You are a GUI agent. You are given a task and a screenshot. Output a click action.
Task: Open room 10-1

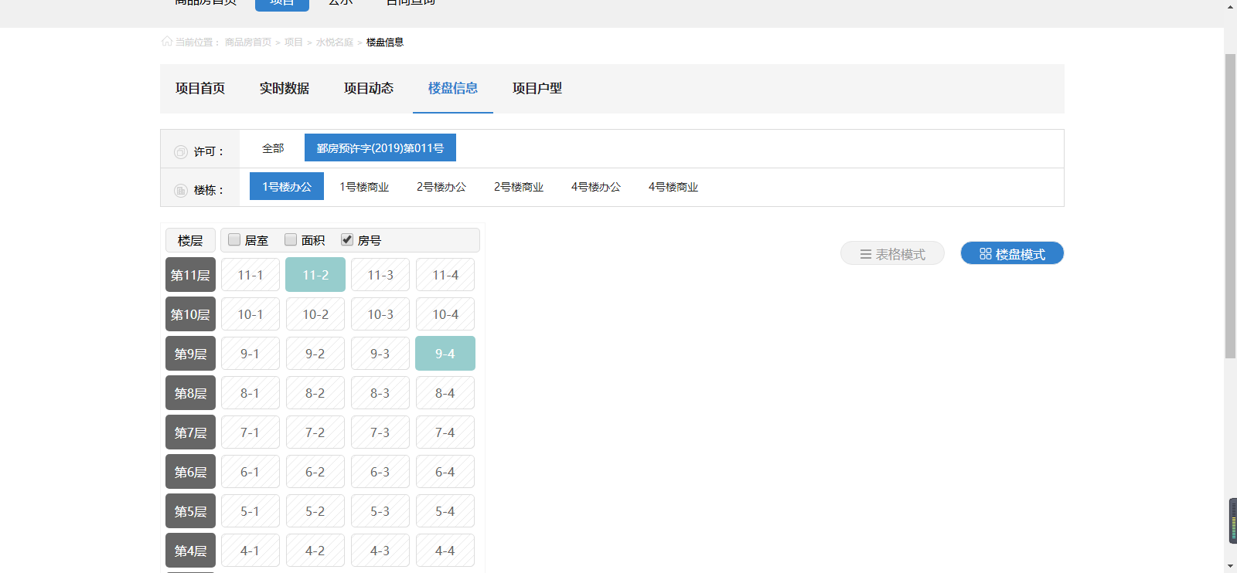coord(250,314)
